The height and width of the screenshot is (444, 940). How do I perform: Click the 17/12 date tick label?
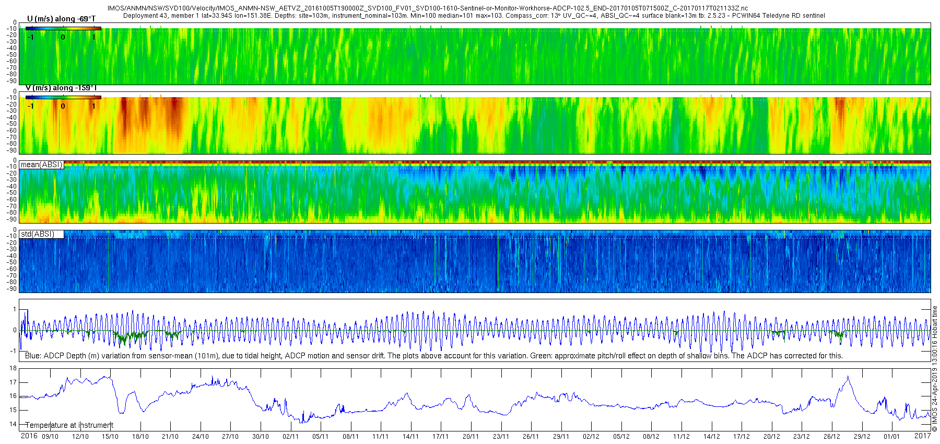pos(742,437)
